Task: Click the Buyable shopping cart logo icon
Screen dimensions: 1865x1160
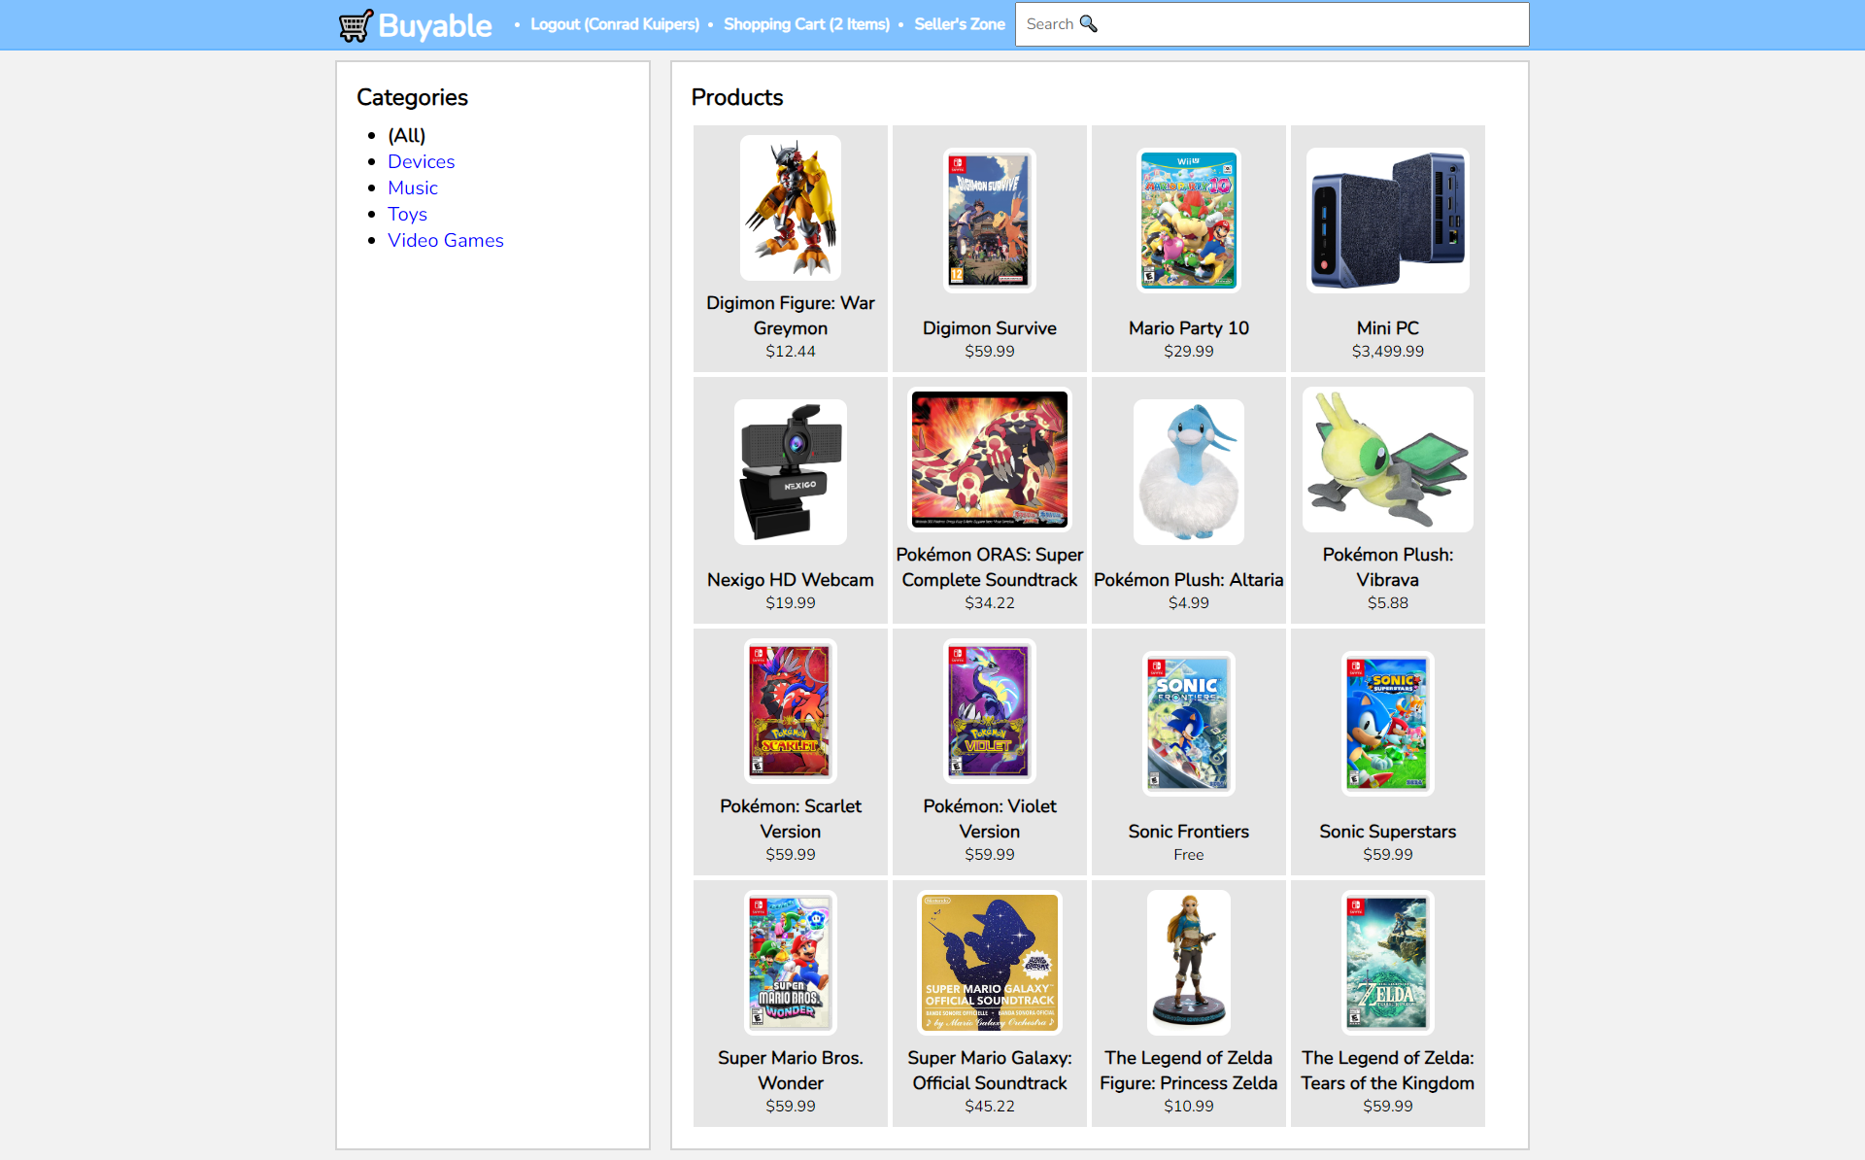Action: [x=356, y=25]
